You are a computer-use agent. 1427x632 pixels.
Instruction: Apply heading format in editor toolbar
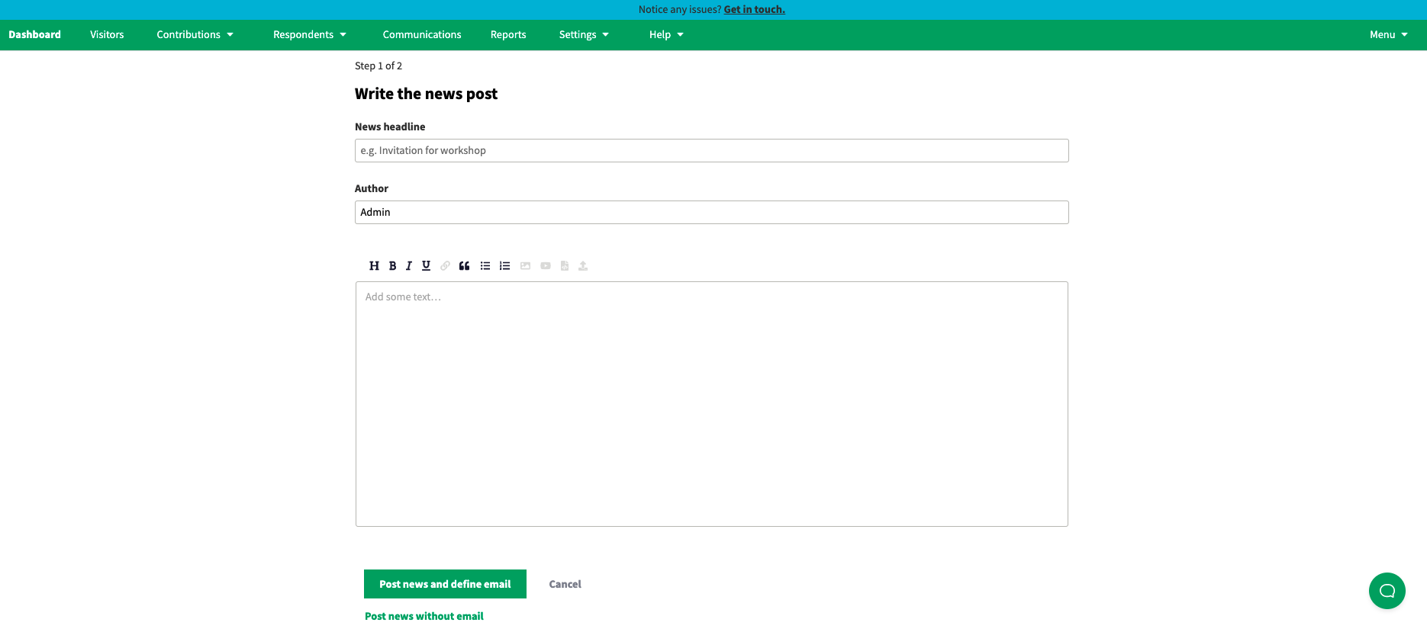[374, 266]
